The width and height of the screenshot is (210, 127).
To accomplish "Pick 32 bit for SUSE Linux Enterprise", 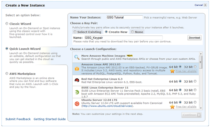I will [195, 90].
